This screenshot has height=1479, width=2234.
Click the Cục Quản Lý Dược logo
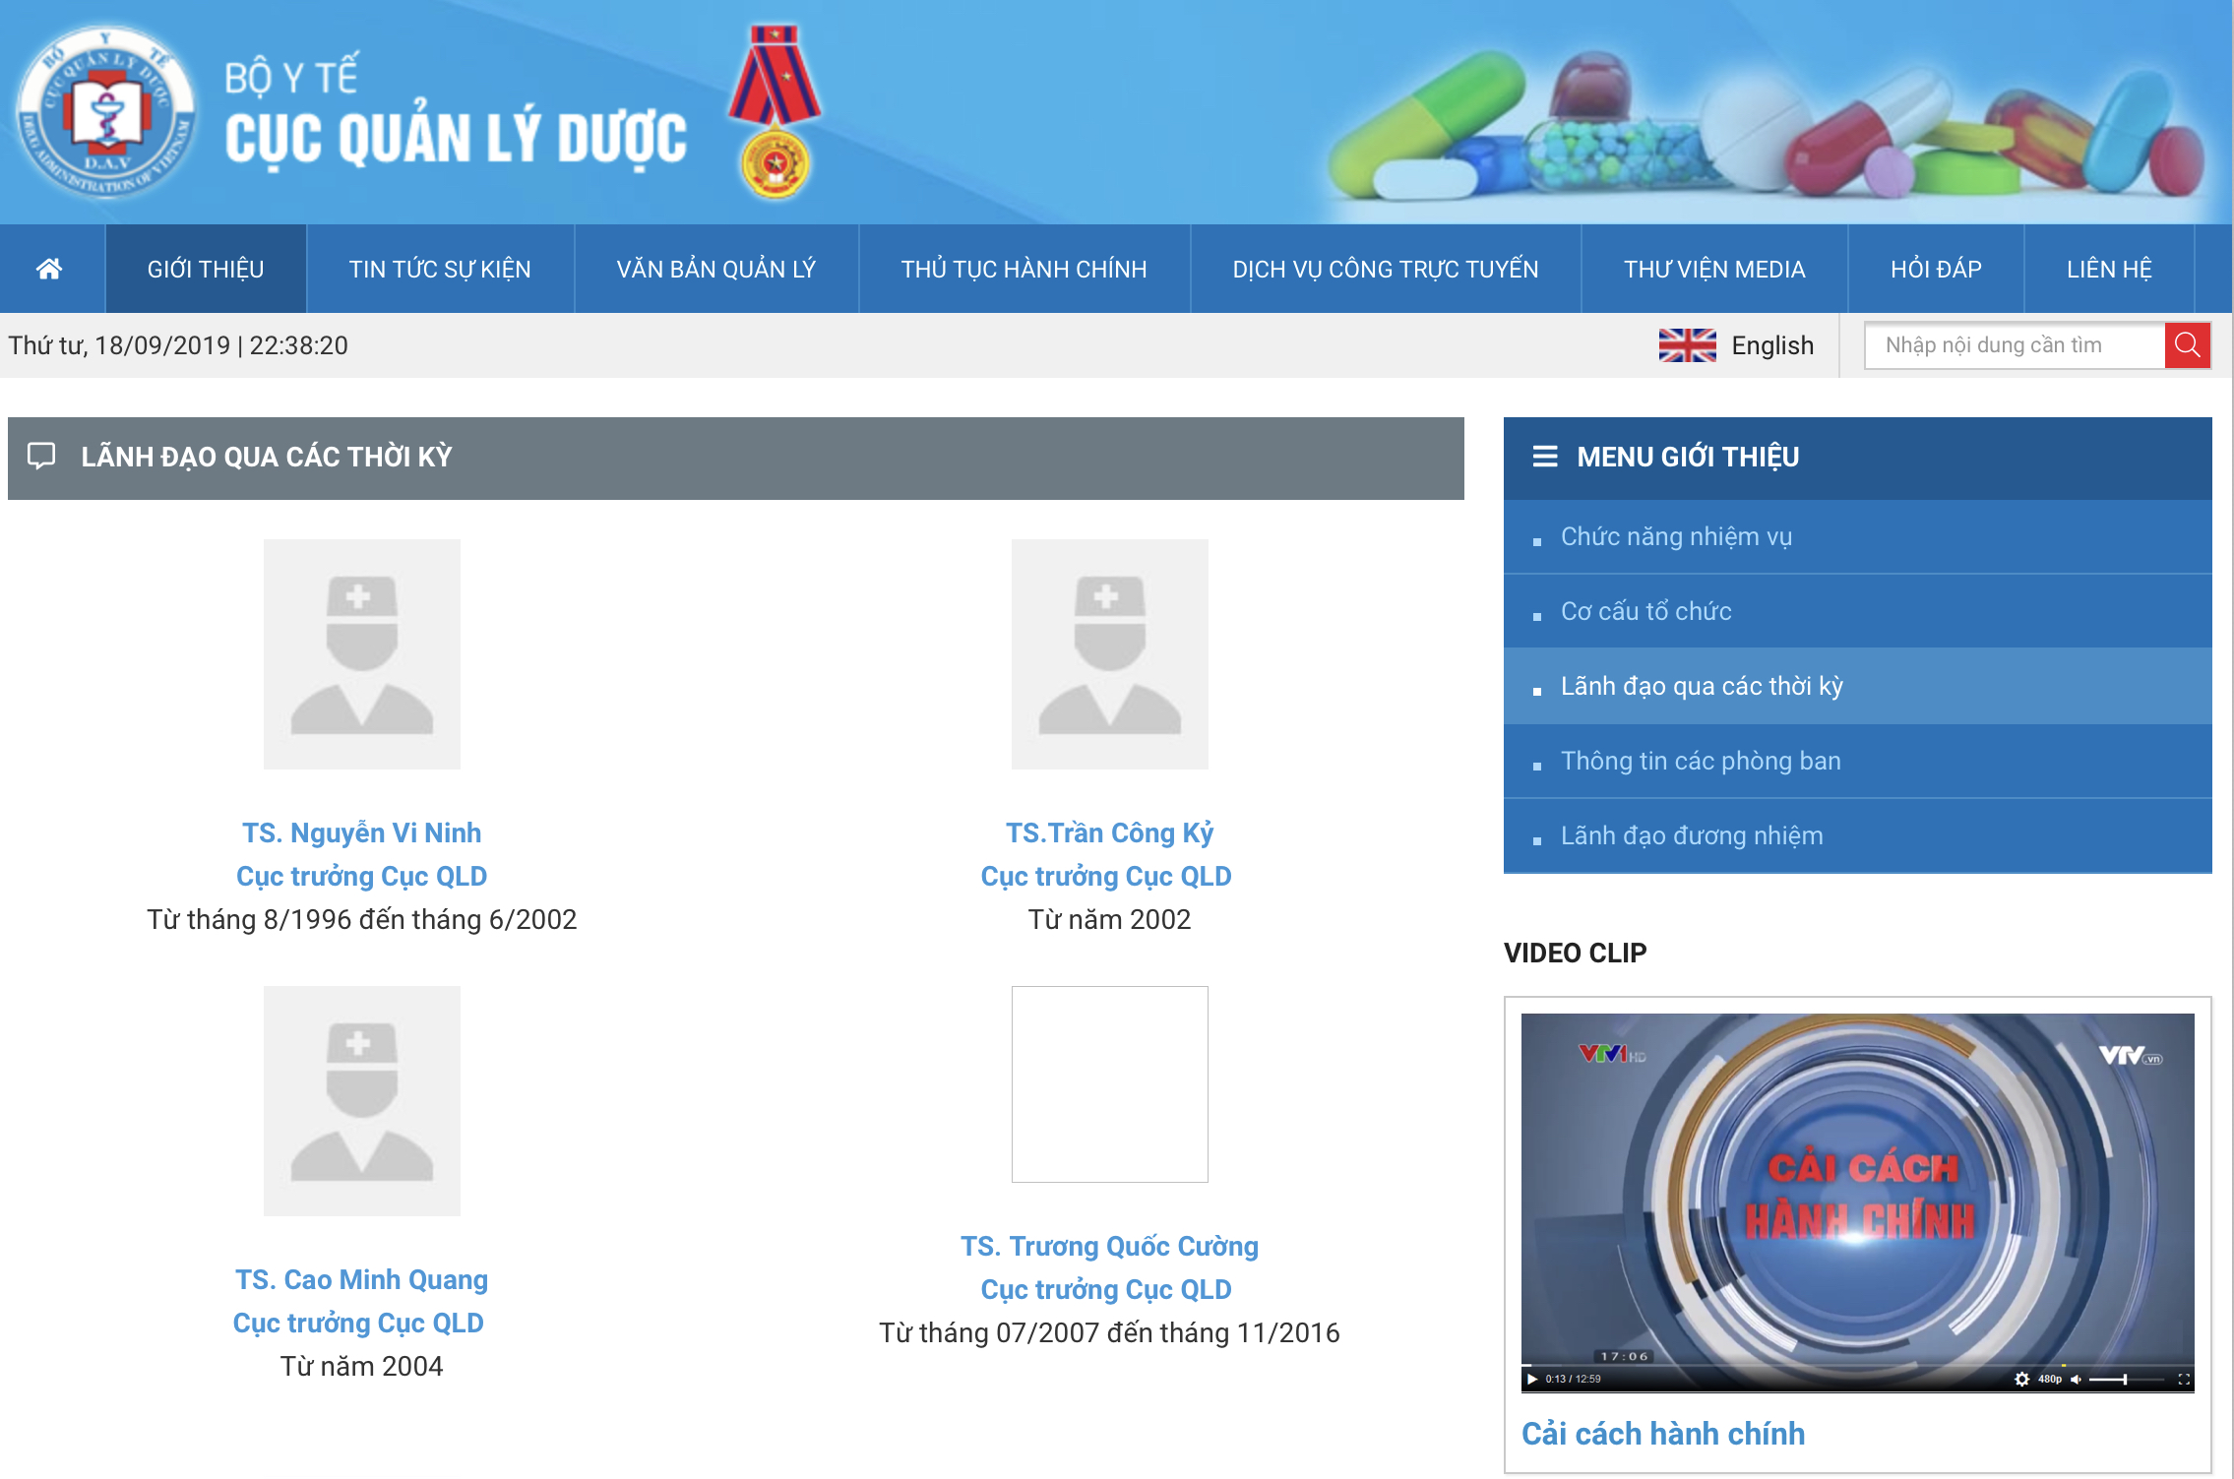click(106, 111)
